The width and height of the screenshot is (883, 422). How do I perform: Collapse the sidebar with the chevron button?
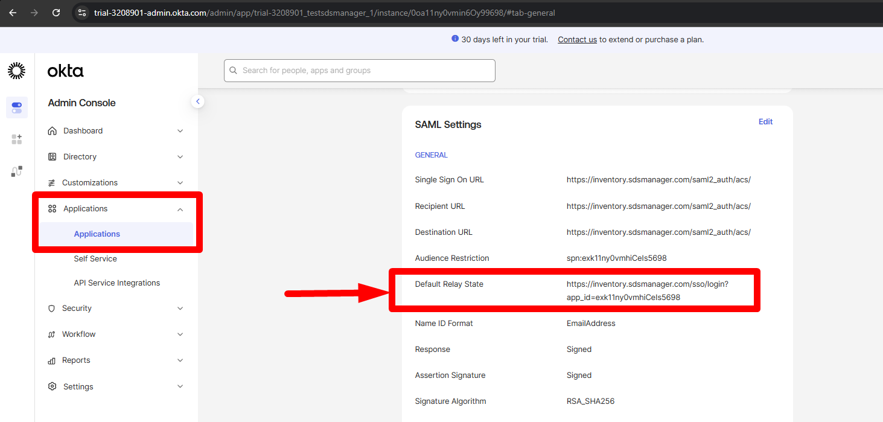197,101
